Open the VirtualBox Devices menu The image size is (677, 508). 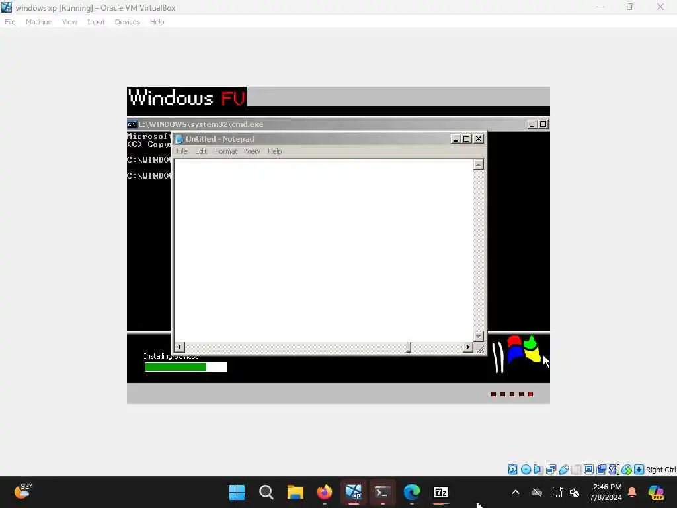[x=127, y=22]
